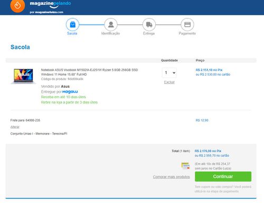Click the Magalu delivery brand logo
This screenshot has width=264, height=208.
coord(70,92)
